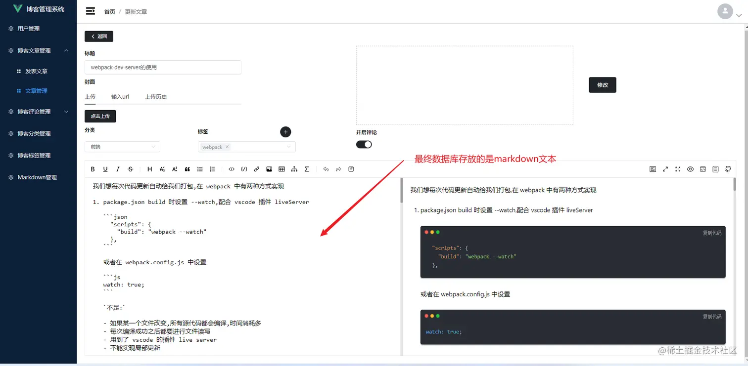748x366 pixels.
Task: Copy the scripts code block via 复制代码
Action: [x=712, y=233]
